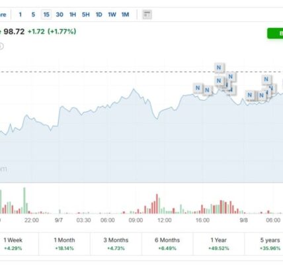Click the N marker directly above 9/8 label
The height and width of the screenshot is (265, 283).
coord(249,95)
